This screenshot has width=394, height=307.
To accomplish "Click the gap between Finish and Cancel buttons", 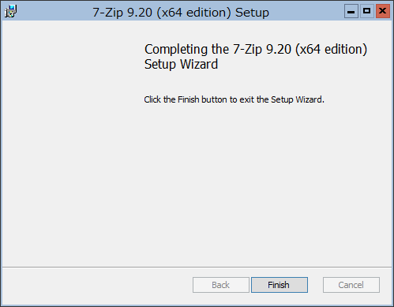I will pyautogui.click(x=315, y=285).
